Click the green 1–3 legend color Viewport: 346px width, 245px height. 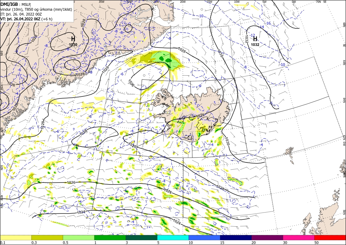(x=110, y=237)
